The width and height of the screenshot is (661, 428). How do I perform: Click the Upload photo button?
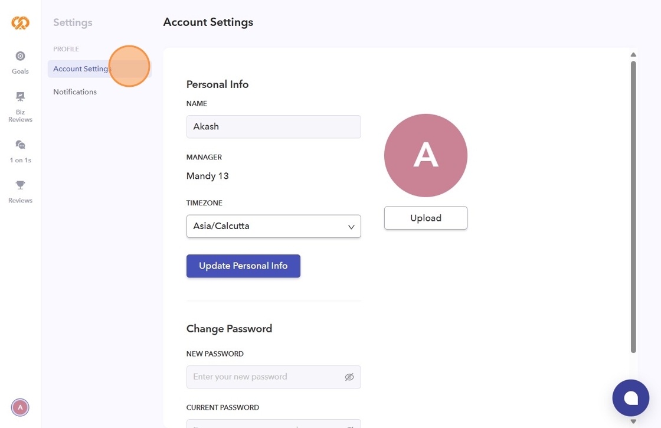tap(426, 218)
